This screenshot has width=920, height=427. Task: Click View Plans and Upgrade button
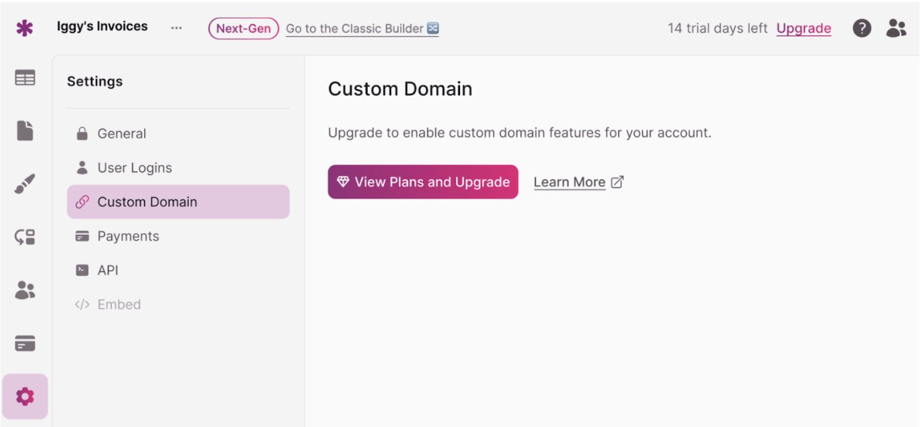(423, 182)
